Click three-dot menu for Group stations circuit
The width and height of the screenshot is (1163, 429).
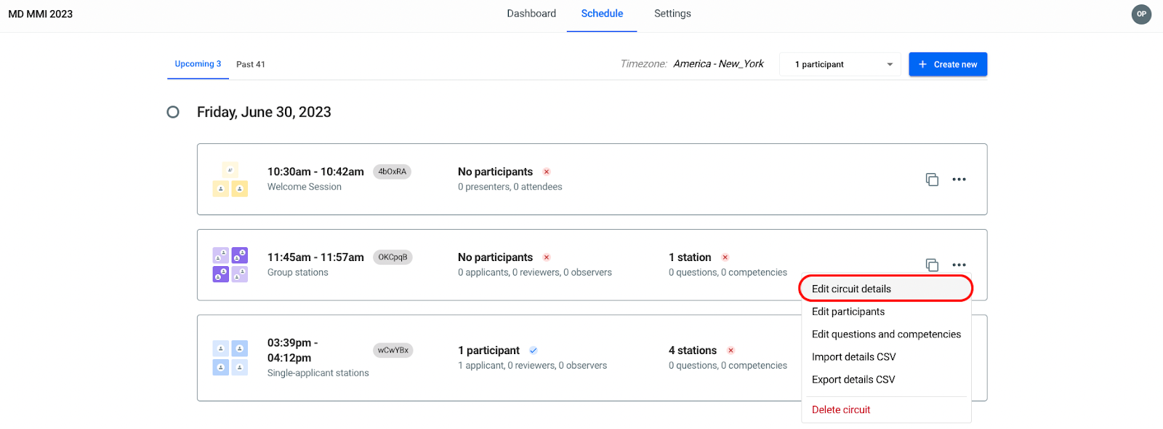coord(959,265)
